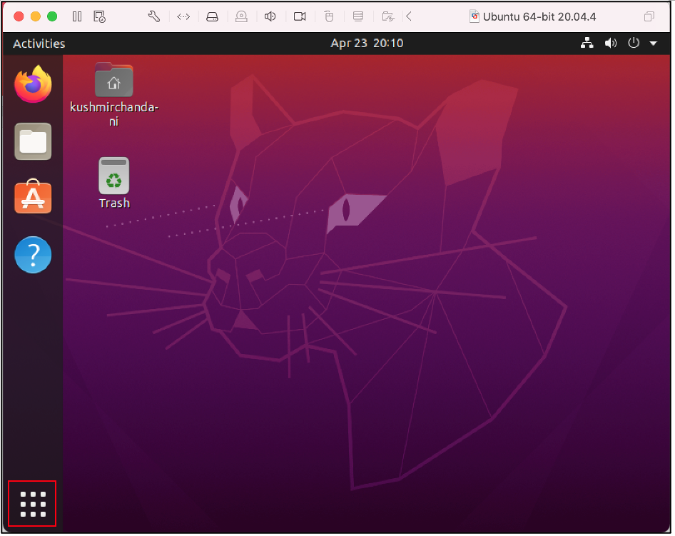Click the volume control in the top bar
This screenshot has height=536, width=675.
click(x=611, y=43)
